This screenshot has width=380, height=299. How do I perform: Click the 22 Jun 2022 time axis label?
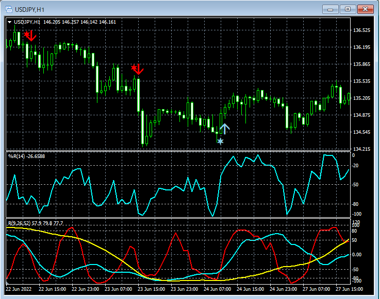point(19,289)
